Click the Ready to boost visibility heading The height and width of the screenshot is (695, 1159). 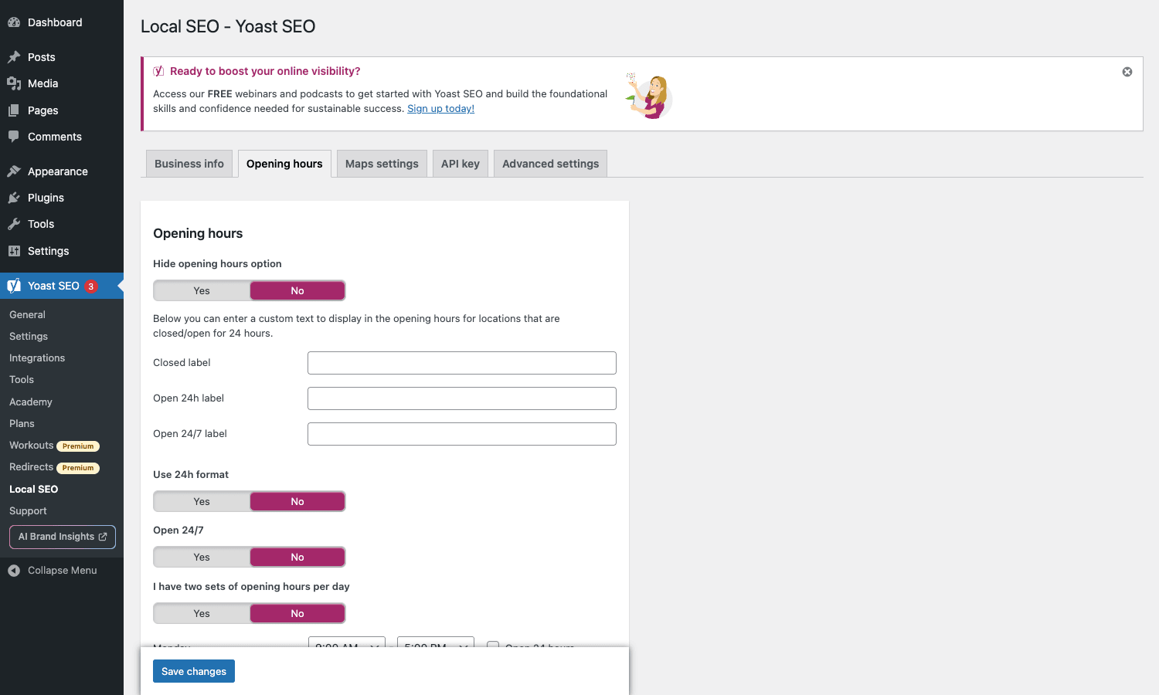click(265, 71)
